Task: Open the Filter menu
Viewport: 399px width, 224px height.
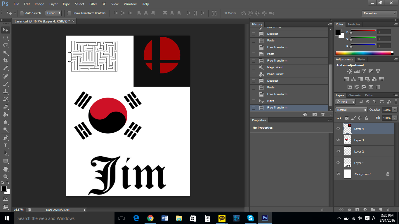Action: pos(93,4)
